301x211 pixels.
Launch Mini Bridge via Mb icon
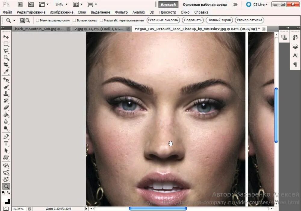(x=31, y=4)
